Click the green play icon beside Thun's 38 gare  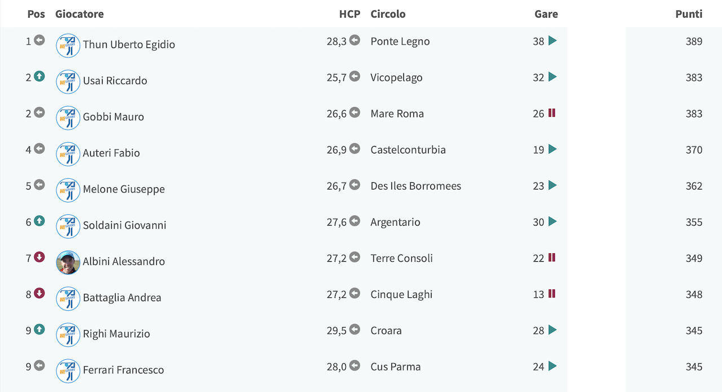(x=552, y=41)
